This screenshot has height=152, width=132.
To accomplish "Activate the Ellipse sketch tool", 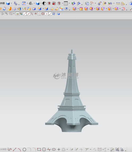I will point(54,149).
